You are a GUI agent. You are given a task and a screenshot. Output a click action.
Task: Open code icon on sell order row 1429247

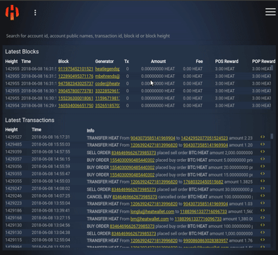coord(263,188)
